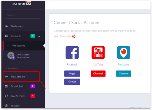Click the YouTube logo icon

pyautogui.click(x=98, y=52)
